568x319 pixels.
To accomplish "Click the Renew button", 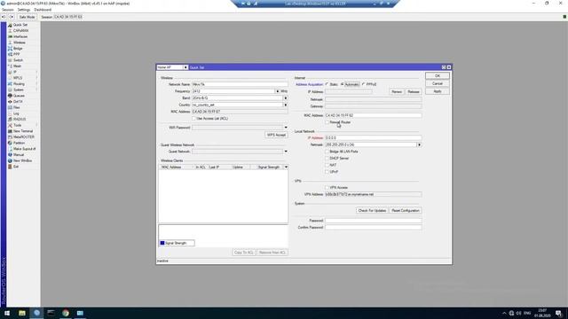I will tap(397, 92).
